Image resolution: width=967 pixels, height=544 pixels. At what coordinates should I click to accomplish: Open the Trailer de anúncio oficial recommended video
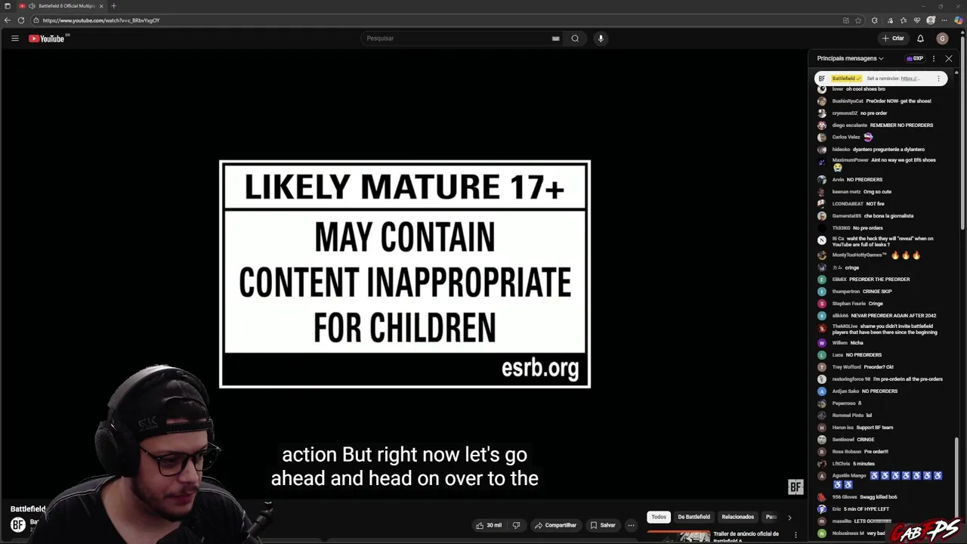pyautogui.click(x=746, y=536)
